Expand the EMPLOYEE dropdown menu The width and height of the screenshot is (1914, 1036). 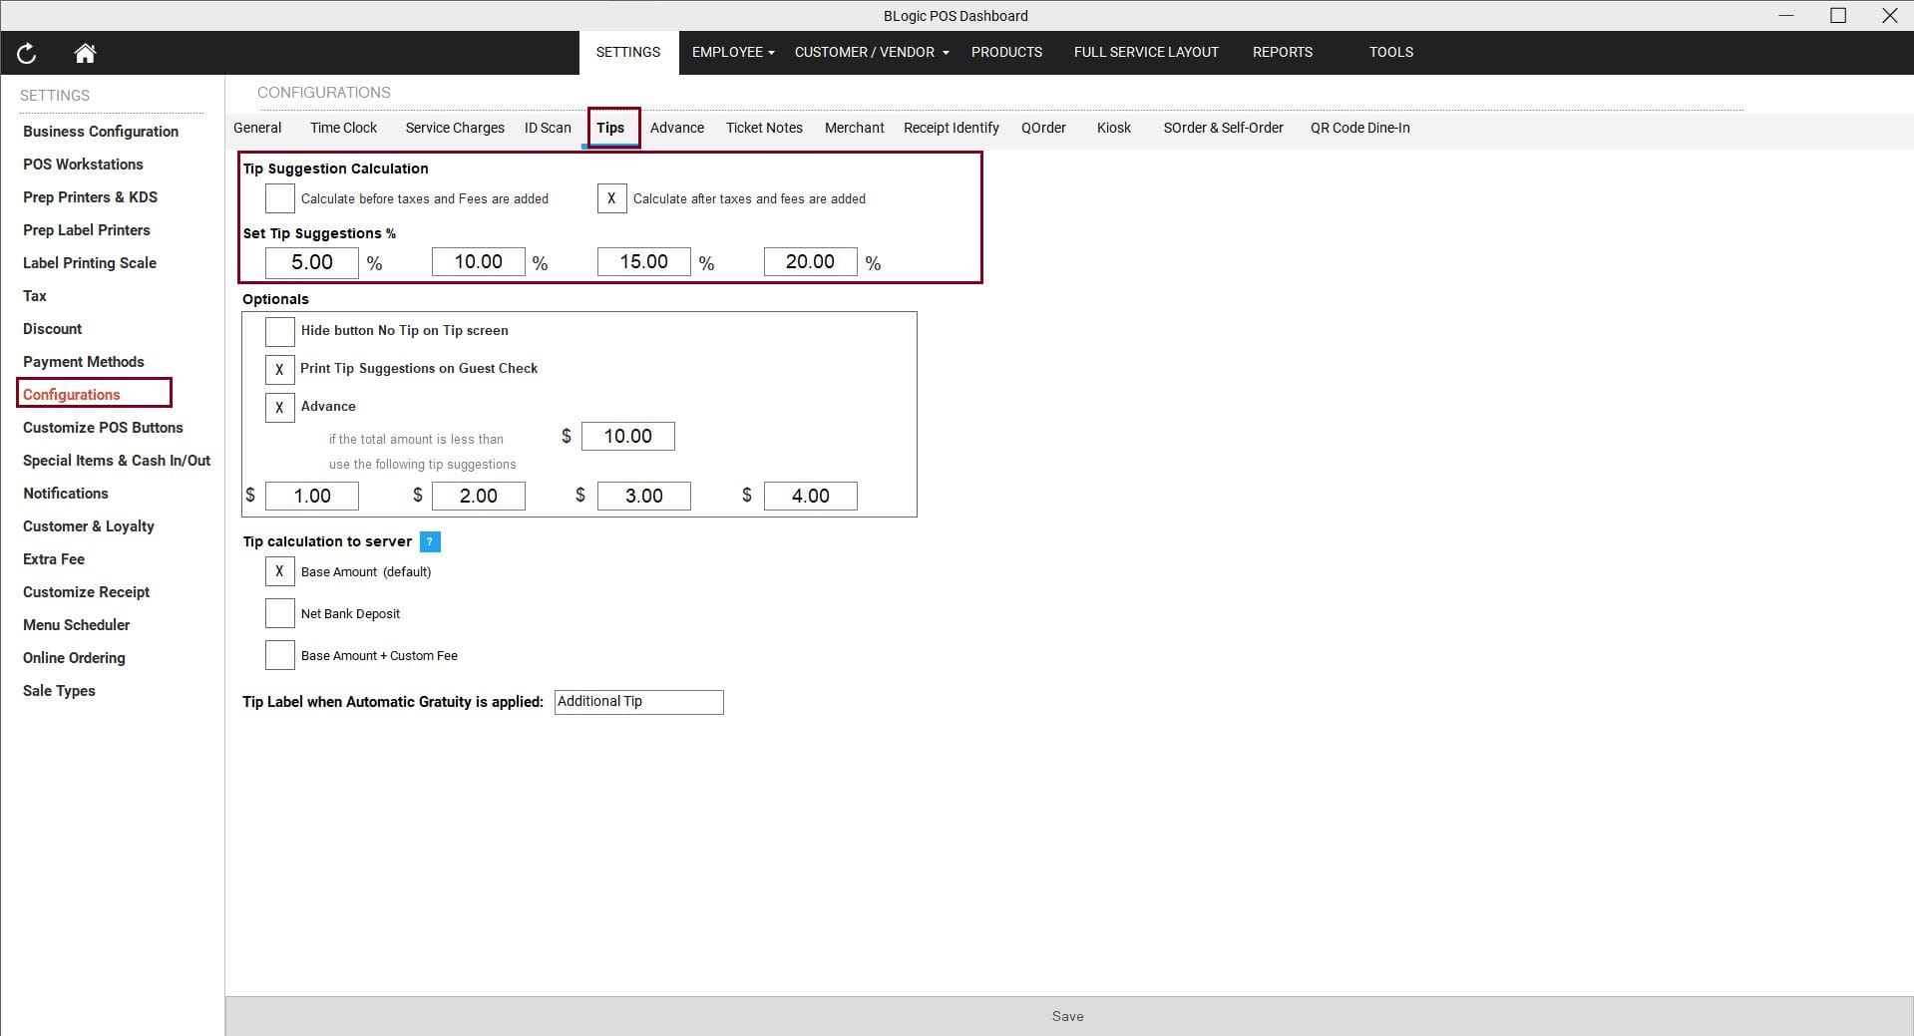(733, 52)
